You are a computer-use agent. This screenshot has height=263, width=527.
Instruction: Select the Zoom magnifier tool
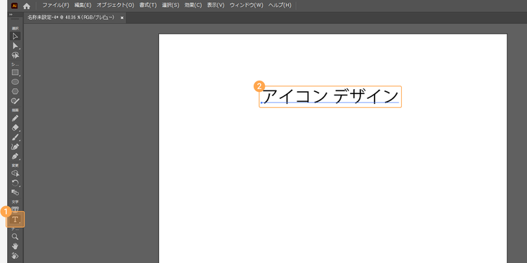[15, 236]
